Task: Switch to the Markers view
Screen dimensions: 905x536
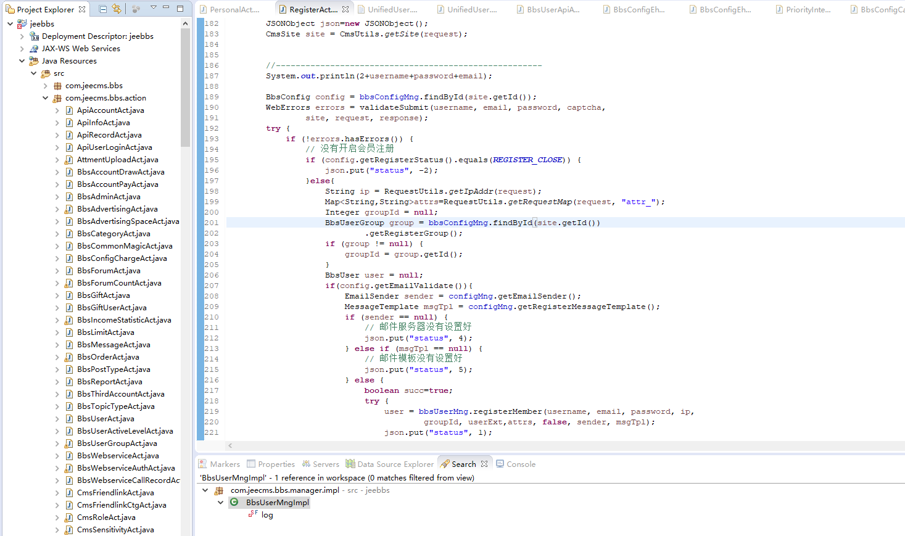Action: (224, 464)
